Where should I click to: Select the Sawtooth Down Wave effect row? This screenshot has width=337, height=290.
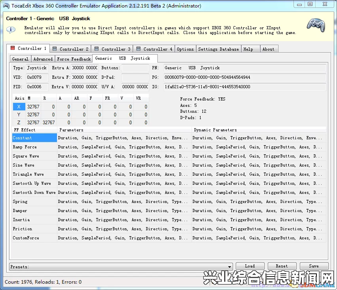(169, 192)
